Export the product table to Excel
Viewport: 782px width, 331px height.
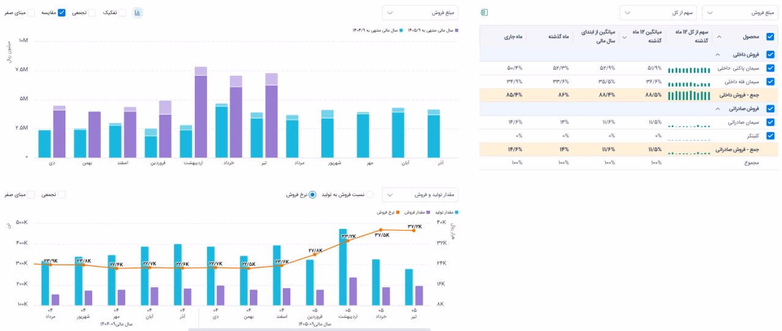tap(485, 12)
